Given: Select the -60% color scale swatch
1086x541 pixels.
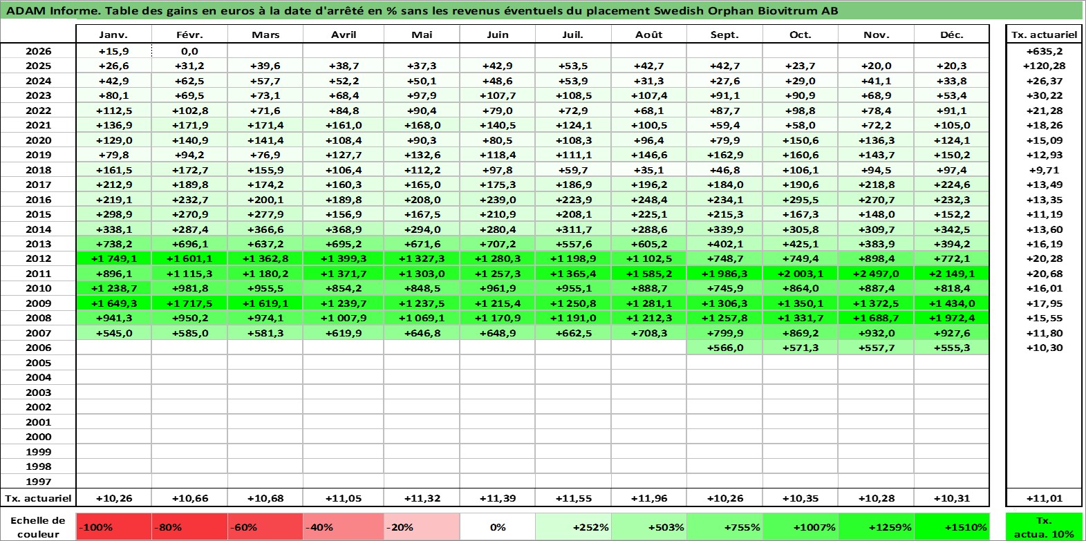Looking at the screenshot, I should pyautogui.click(x=265, y=526).
